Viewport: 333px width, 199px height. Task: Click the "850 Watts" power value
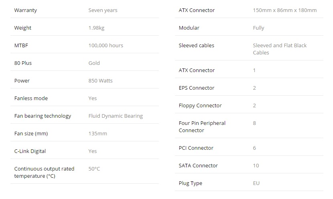pyautogui.click(x=100, y=81)
